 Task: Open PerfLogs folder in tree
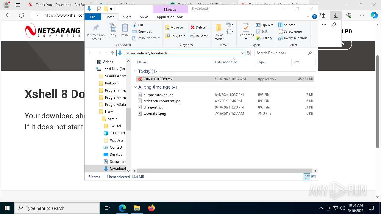tap(109, 83)
